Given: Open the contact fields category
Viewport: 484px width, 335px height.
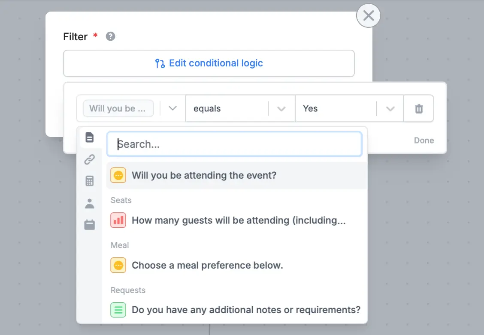Looking at the screenshot, I should tap(90, 203).
